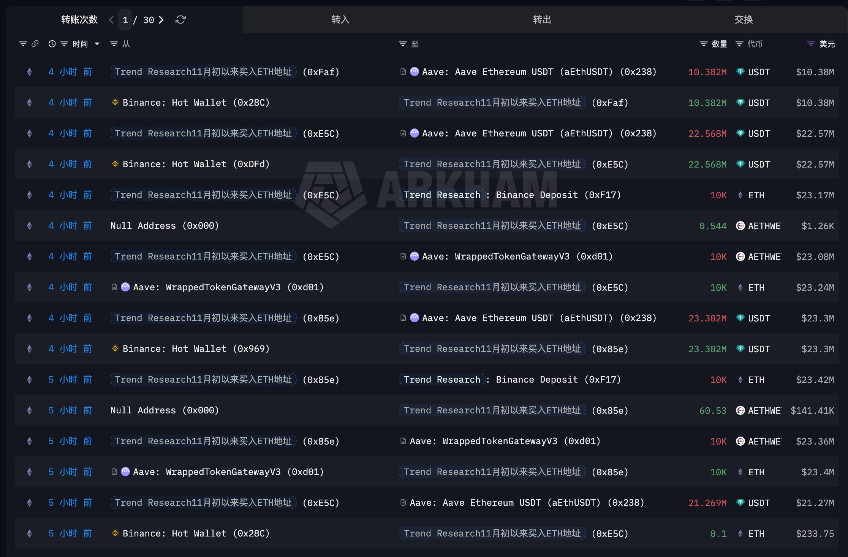Open the Trend Research11月初以来买入ETH地址 entity label
The image size is (848, 557).
(203, 71)
